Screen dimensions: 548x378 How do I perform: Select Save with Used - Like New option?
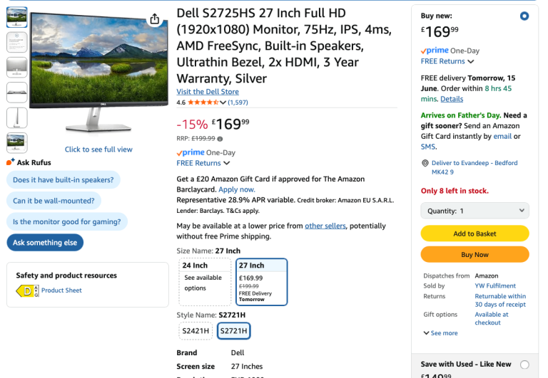point(524,364)
